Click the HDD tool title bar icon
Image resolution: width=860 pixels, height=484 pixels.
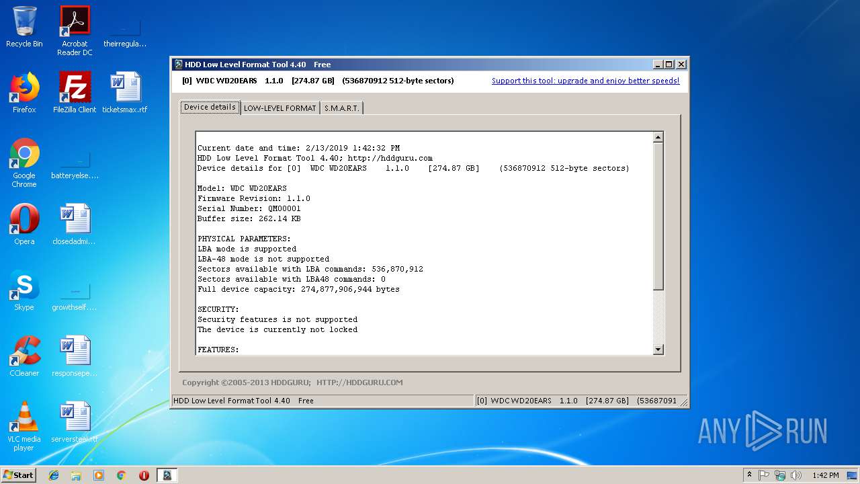[x=178, y=65]
